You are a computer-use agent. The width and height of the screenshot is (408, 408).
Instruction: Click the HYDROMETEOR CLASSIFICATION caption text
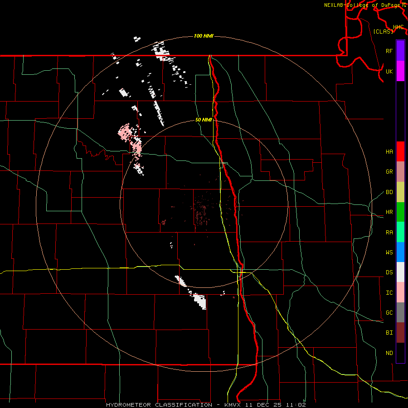159,405
